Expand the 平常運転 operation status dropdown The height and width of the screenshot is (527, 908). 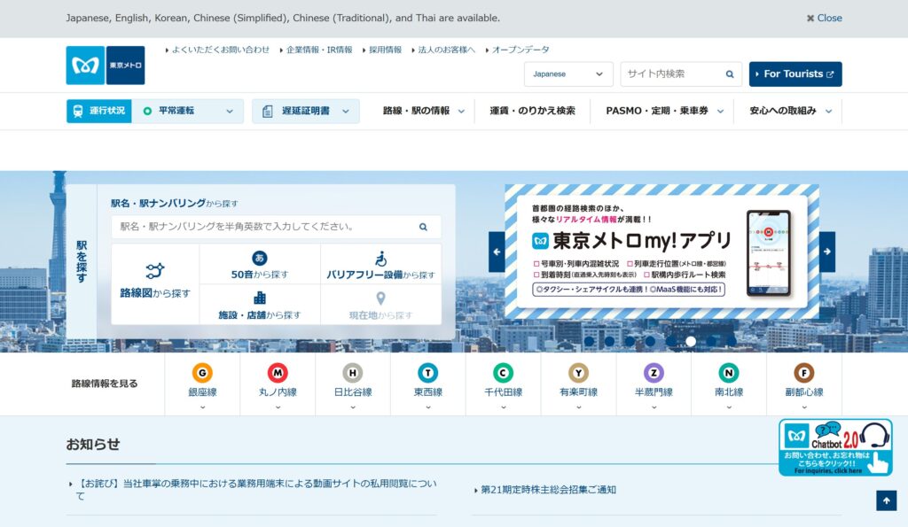187,112
